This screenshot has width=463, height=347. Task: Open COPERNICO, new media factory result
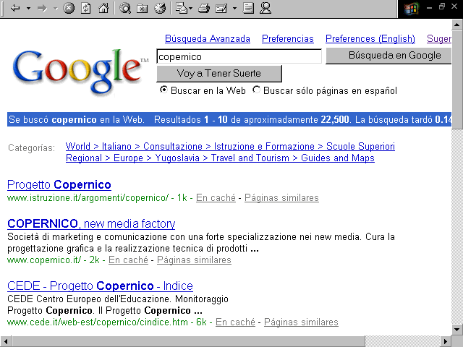click(x=91, y=223)
